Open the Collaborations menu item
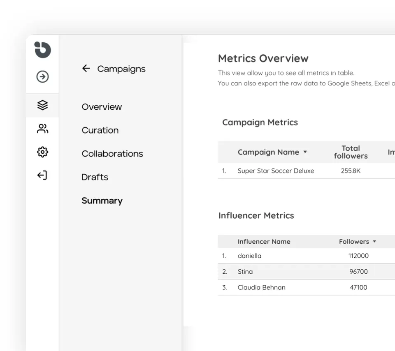The height and width of the screenshot is (351, 395). (x=112, y=153)
